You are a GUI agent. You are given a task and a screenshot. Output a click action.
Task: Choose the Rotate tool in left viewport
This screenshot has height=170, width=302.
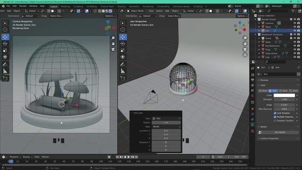coord(5,43)
